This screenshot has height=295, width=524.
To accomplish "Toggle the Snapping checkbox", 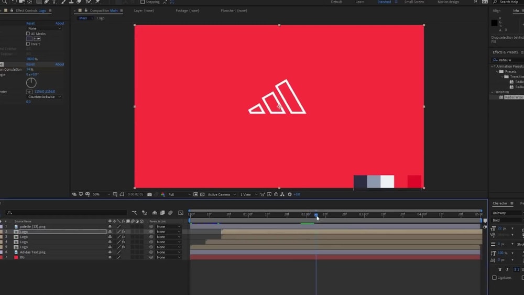I will coord(143,2).
